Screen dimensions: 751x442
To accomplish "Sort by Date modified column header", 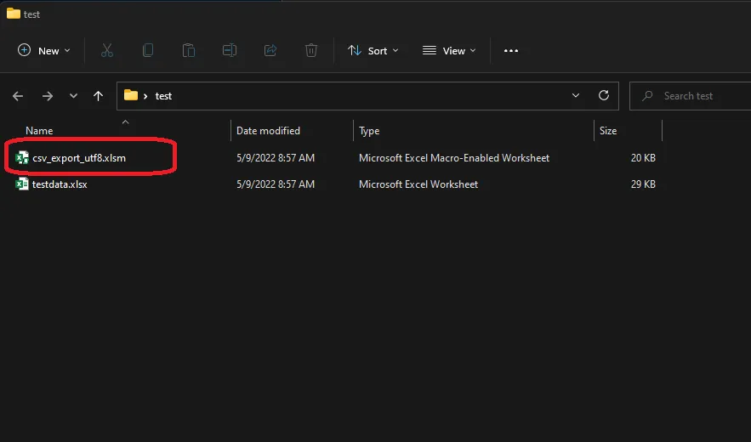I will 268,131.
